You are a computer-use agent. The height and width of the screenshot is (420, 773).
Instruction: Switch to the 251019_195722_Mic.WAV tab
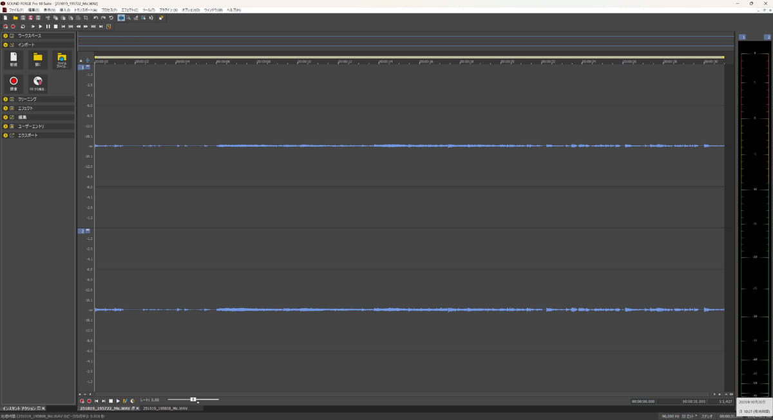[104, 408]
